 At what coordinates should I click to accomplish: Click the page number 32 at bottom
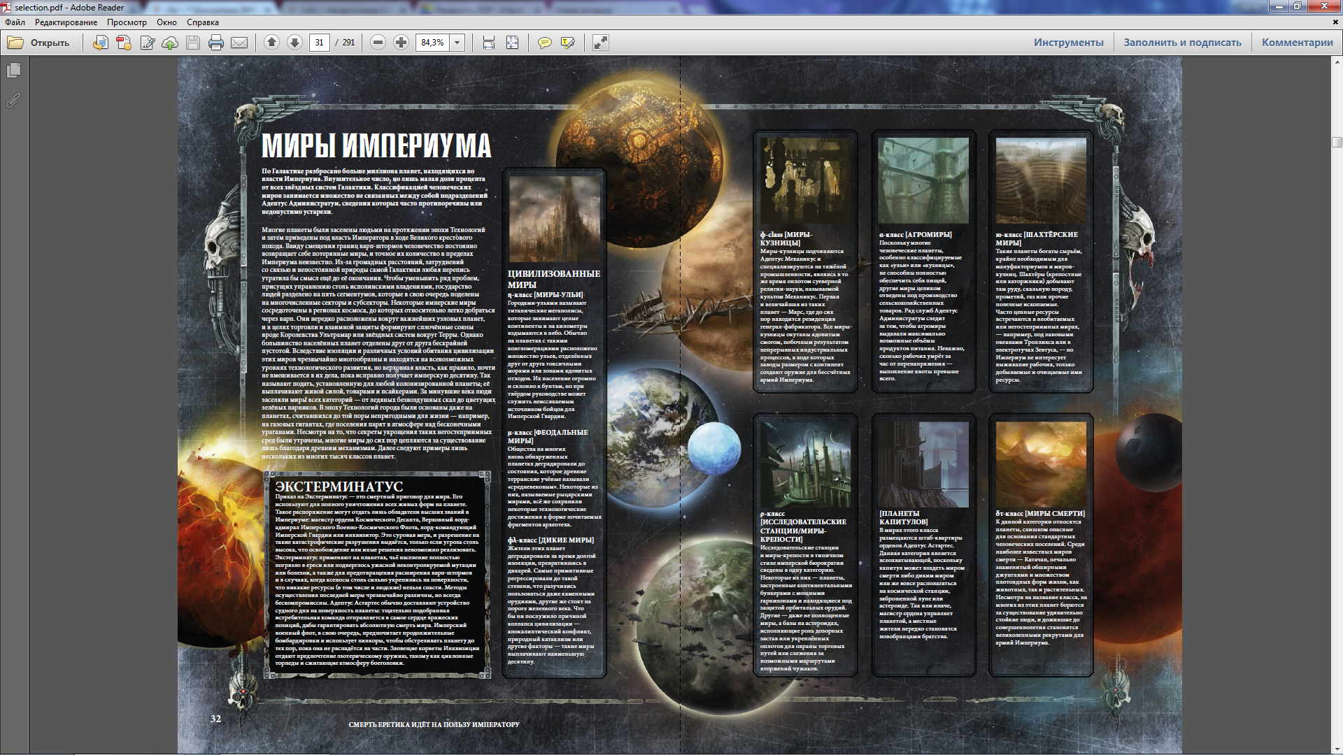(x=215, y=719)
